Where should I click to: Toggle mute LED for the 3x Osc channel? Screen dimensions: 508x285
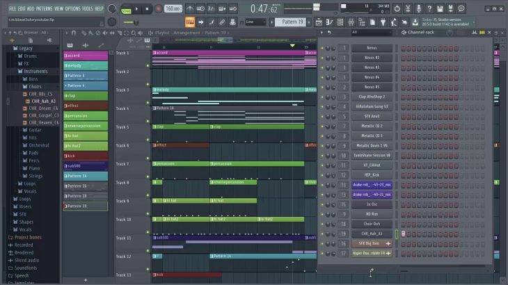tap(322, 204)
